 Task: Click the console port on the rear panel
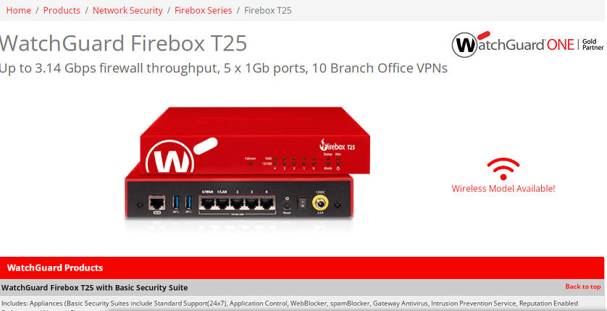[156, 203]
